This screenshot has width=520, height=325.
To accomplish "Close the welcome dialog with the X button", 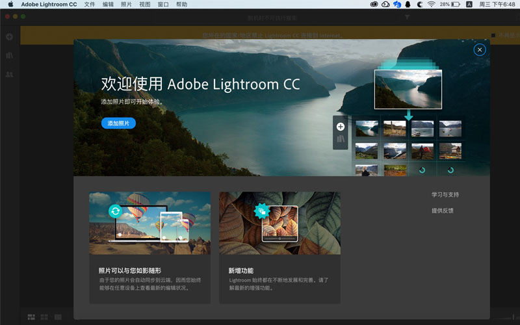I will coord(480,50).
